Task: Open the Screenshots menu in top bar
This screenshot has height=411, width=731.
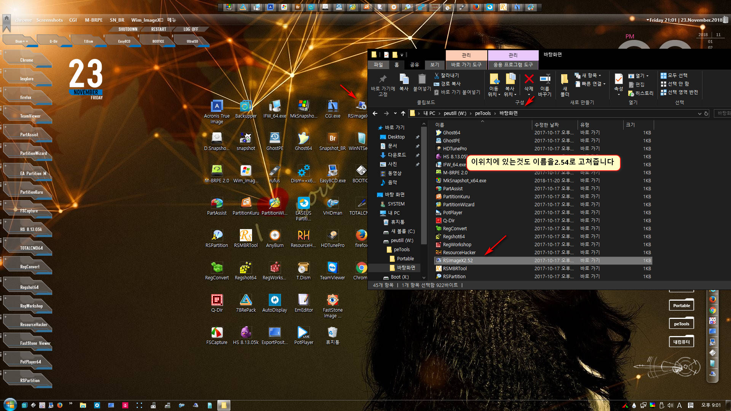Action: [49, 20]
